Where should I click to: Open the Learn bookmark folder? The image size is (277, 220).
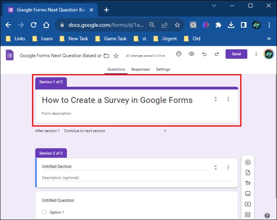tap(43, 39)
